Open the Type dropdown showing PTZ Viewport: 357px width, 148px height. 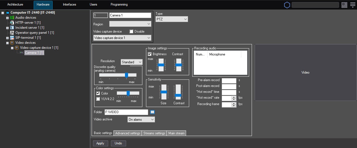point(172,19)
